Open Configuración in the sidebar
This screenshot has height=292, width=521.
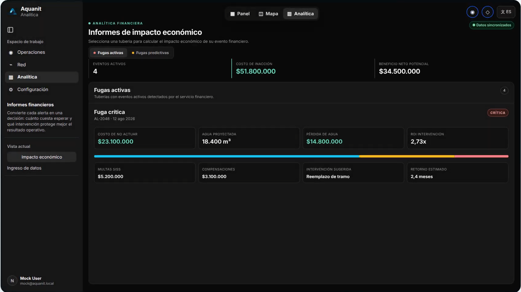click(x=42, y=89)
